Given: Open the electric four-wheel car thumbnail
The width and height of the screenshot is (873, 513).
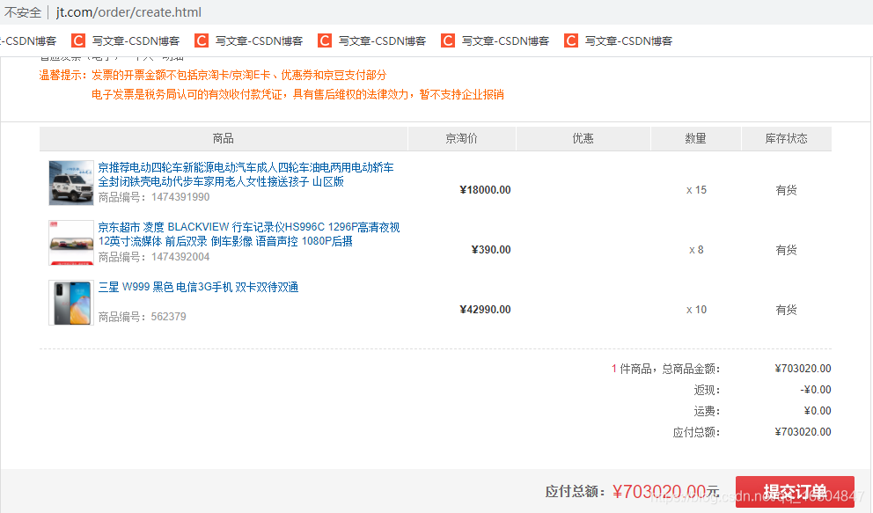Looking at the screenshot, I should tap(70, 183).
